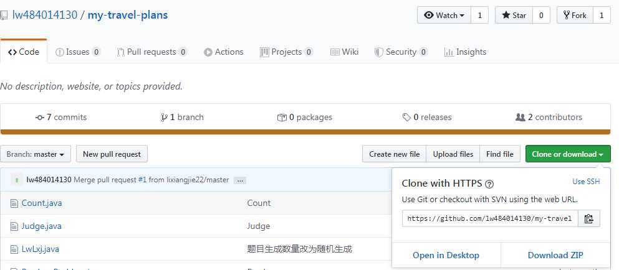Open the LwLxj.java file
The image size is (619, 270).
click(41, 249)
